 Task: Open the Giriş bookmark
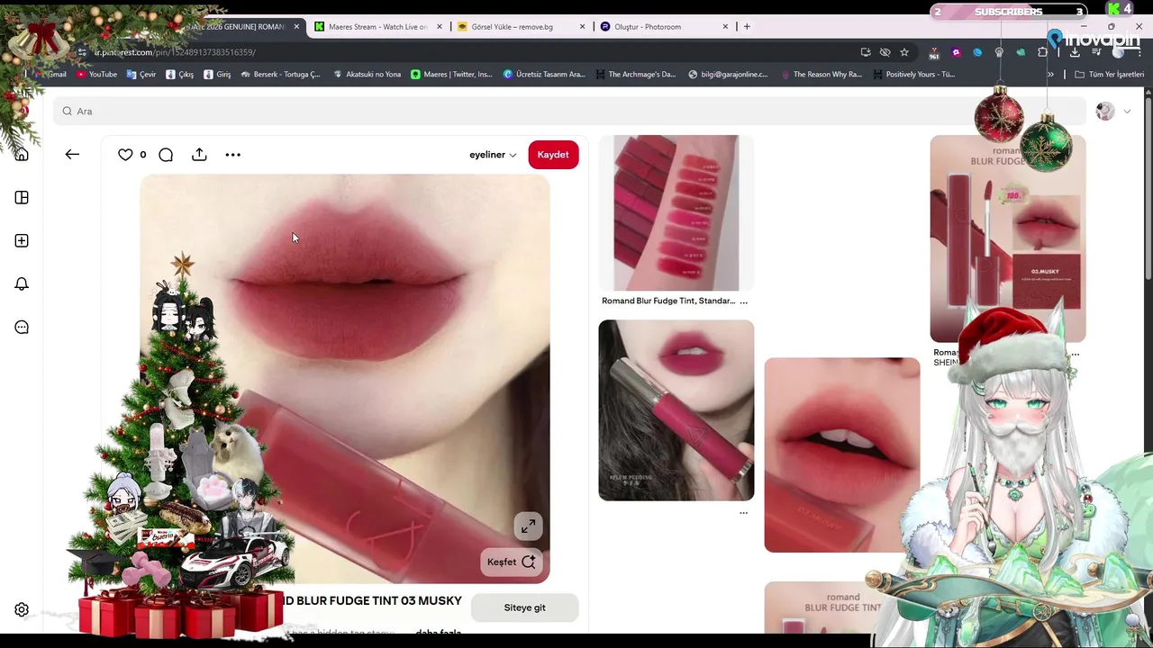pos(217,75)
